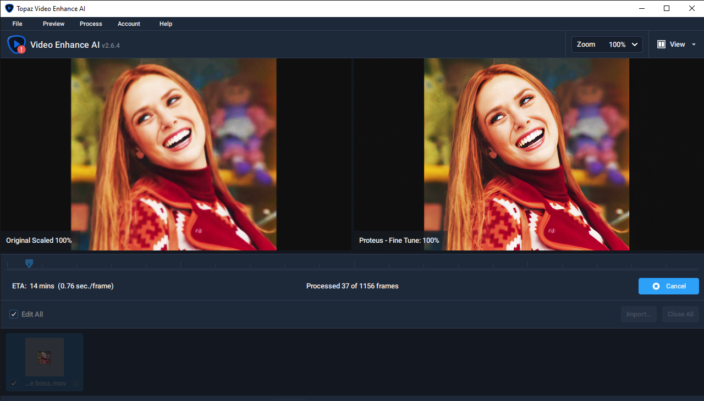Image resolution: width=704 pixels, height=401 pixels.
Task: Toggle the checkbox next to boss.mov
Action: [x=14, y=383]
